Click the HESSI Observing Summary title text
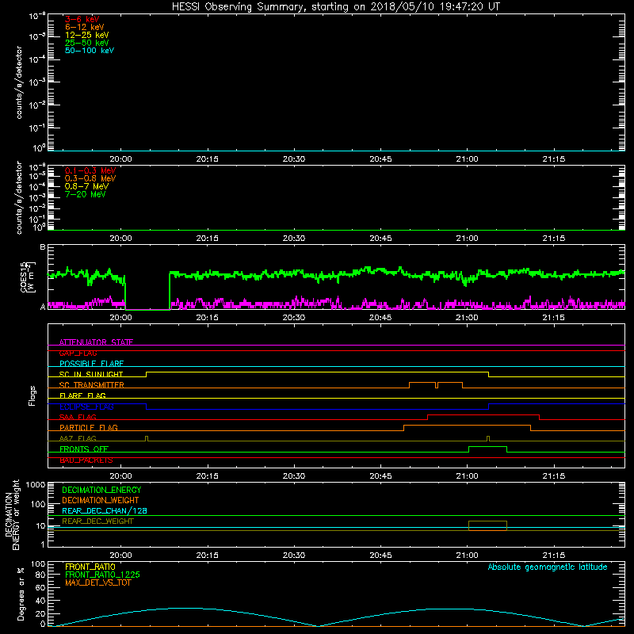 pos(335,7)
